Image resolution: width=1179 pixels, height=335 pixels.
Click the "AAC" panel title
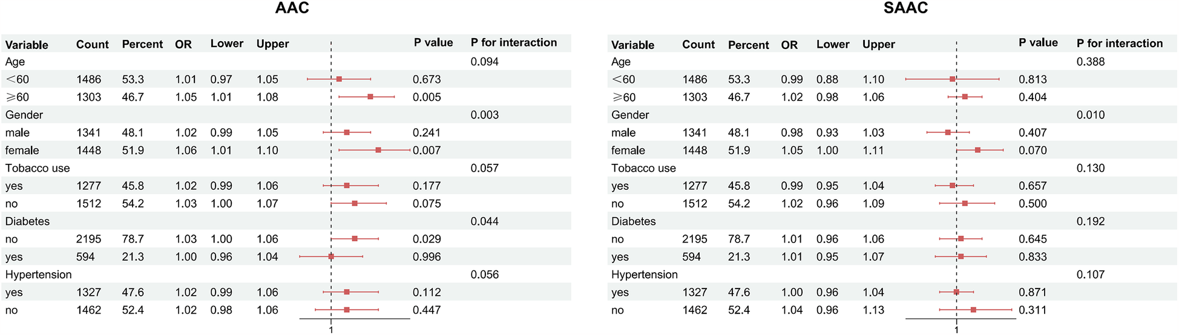click(292, 8)
